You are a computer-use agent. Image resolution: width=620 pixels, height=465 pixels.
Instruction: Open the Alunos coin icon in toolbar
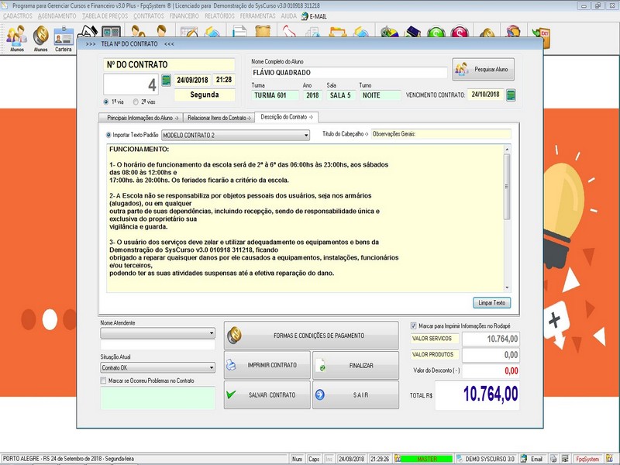click(x=40, y=38)
